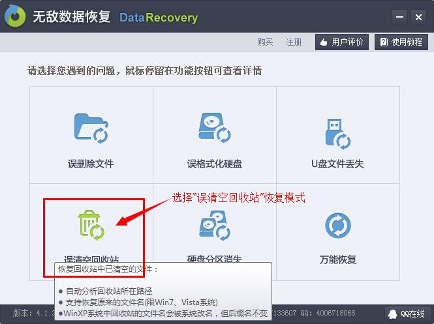
Task: Click the 误删除文件 label text
Action: tap(91, 164)
